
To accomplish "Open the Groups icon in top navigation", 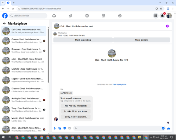I will tap(120, 16).
